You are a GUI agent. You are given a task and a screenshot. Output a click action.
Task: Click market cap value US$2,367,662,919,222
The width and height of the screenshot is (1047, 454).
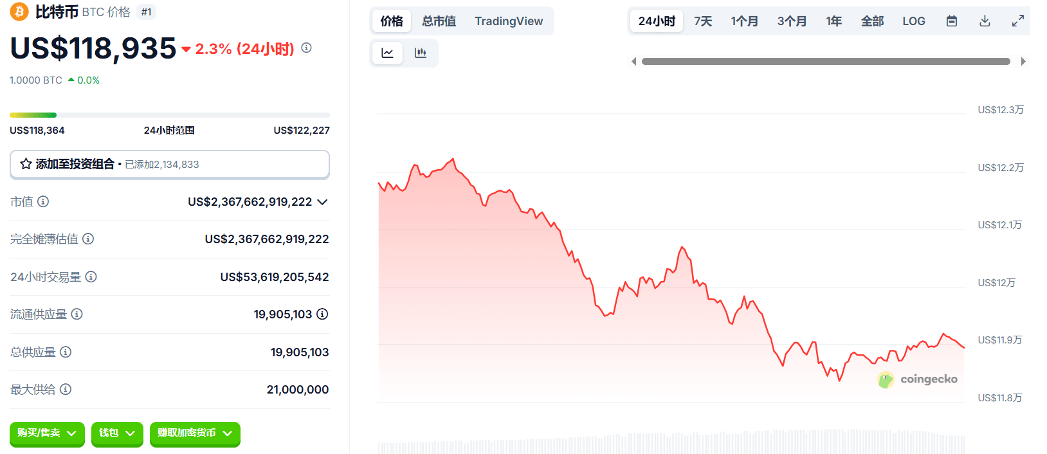point(250,202)
